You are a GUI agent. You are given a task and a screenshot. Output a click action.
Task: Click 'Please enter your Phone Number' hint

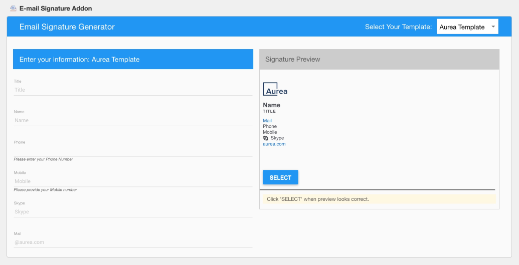pyautogui.click(x=43, y=159)
